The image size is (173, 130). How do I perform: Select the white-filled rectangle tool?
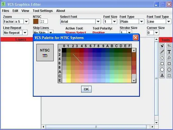pos(162,64)
